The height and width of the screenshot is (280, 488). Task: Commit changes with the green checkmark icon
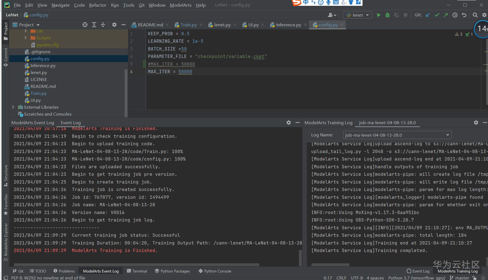tap(437, 15)
